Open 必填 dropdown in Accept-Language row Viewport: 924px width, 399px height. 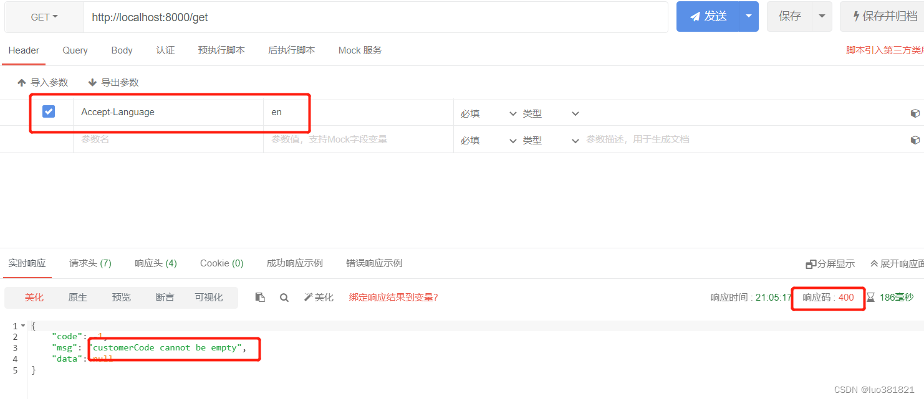point(488,114)
